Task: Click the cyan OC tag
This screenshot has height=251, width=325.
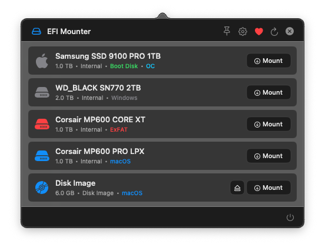Action: pyautogui.click(x=150, y=66)
